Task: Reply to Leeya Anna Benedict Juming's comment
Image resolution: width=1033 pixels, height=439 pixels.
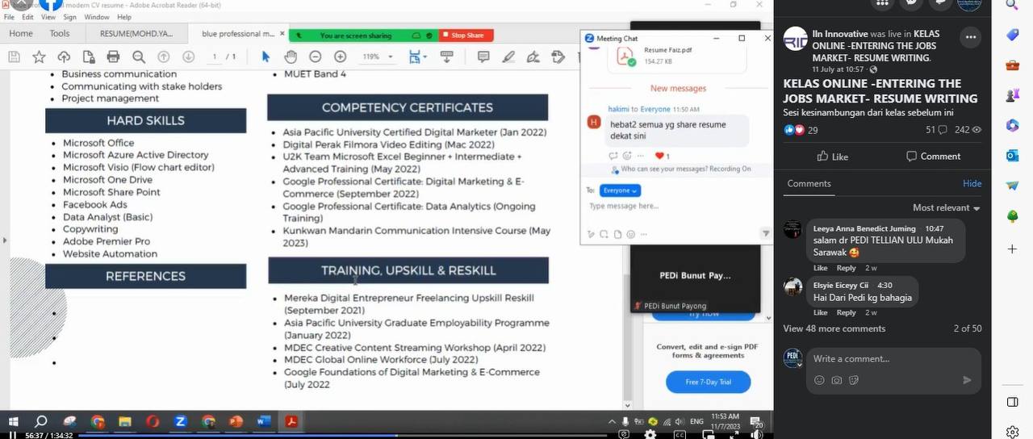Action: [x=846, y=268]
